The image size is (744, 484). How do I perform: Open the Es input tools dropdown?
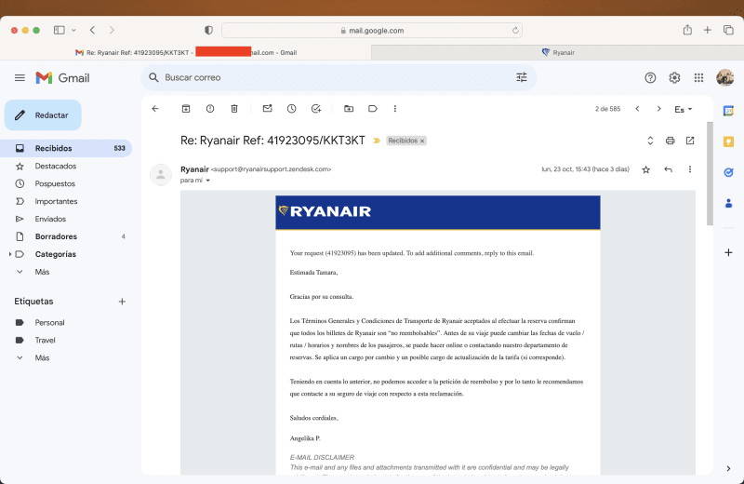(x=684, y=109)
